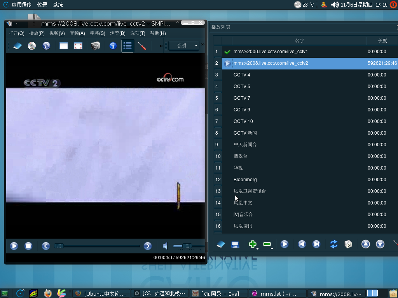Open the 选项(T) menu
Screen dimensions: 398x298
(x=138, y=33)
